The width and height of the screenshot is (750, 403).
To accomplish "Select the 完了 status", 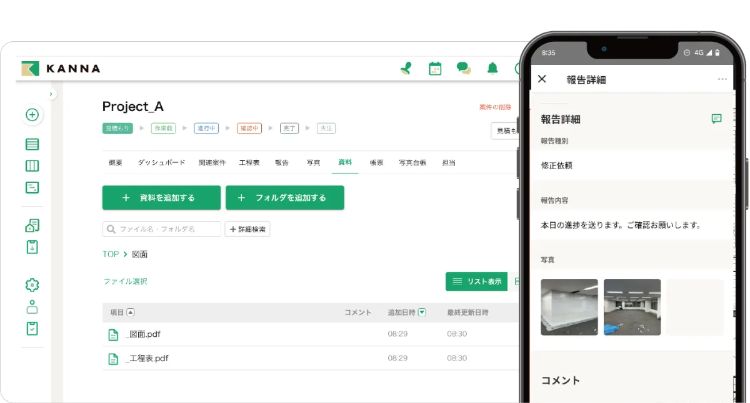I will tap(289, 128).
